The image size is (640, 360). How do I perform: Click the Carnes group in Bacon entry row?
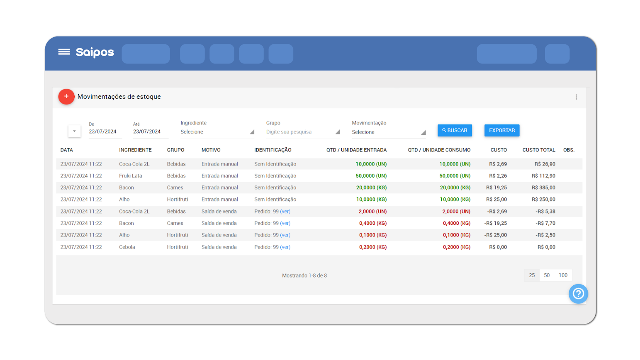click(175, 188)
